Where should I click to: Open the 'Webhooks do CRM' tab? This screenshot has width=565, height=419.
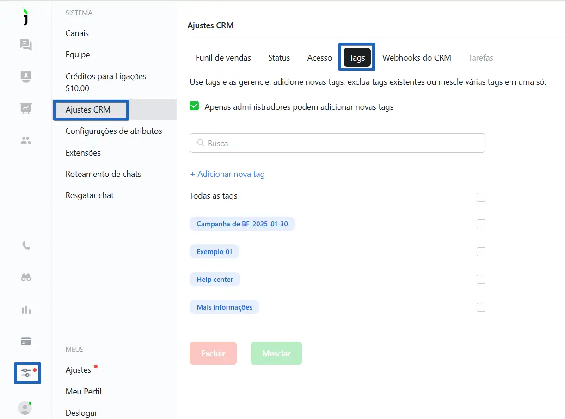pyautogui.click(x=417, y=58)
